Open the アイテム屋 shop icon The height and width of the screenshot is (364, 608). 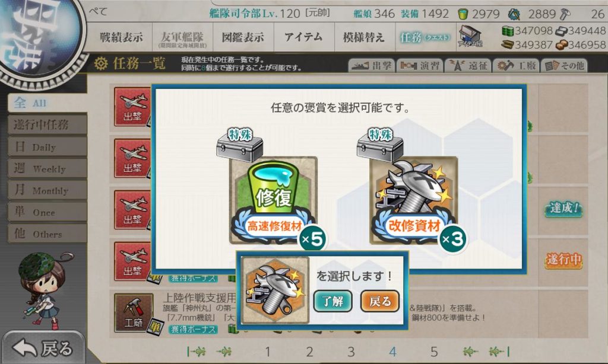tap(470, 36)
